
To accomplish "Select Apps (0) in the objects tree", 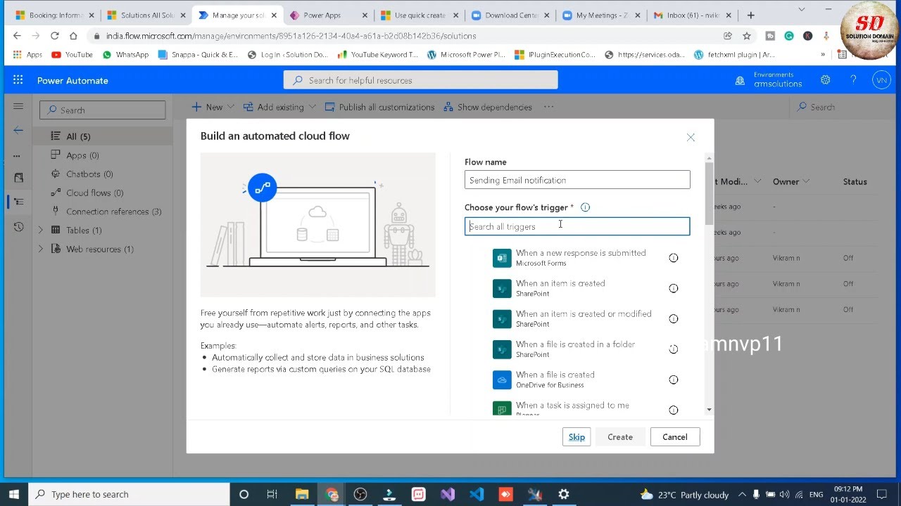I will 102,155.
